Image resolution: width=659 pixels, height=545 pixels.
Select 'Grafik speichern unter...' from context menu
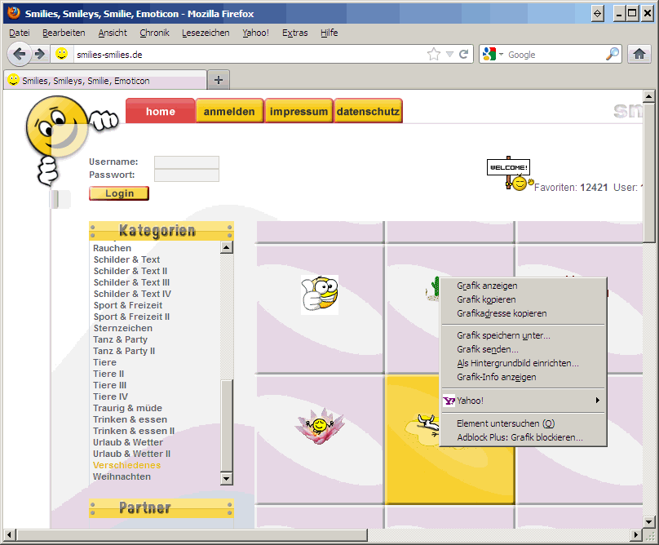click(503, 335)
